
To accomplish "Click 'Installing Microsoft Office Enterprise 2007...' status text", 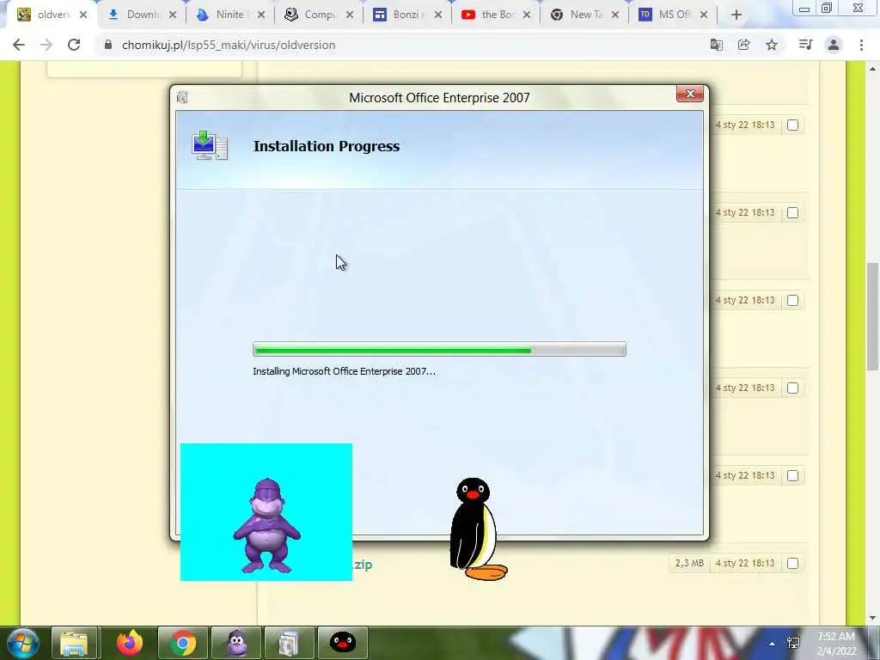I will [x=344, y=371].
